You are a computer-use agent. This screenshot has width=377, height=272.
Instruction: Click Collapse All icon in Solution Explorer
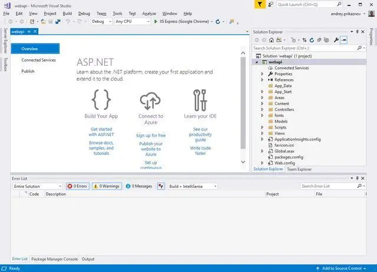point(318,40)
